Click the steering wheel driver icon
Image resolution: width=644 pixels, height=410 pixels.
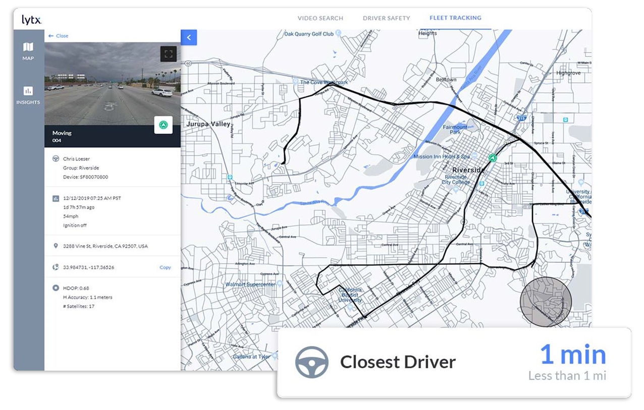56,159
